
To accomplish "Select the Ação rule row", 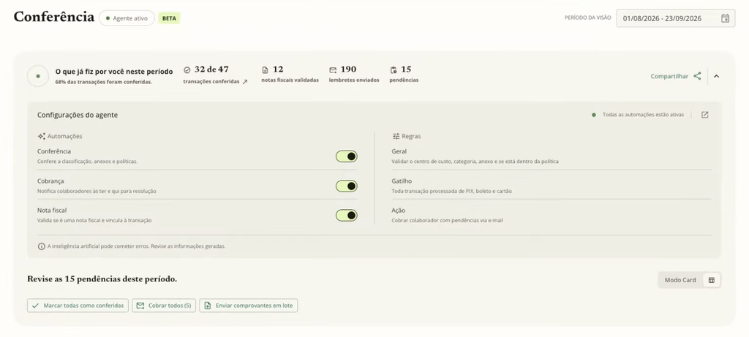I will click(552, 215).
